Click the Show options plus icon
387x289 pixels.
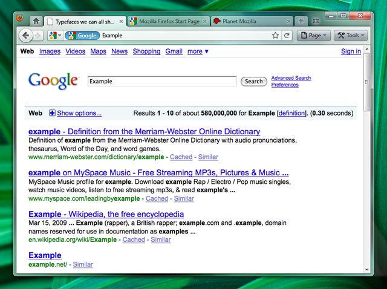click(52, 113)
